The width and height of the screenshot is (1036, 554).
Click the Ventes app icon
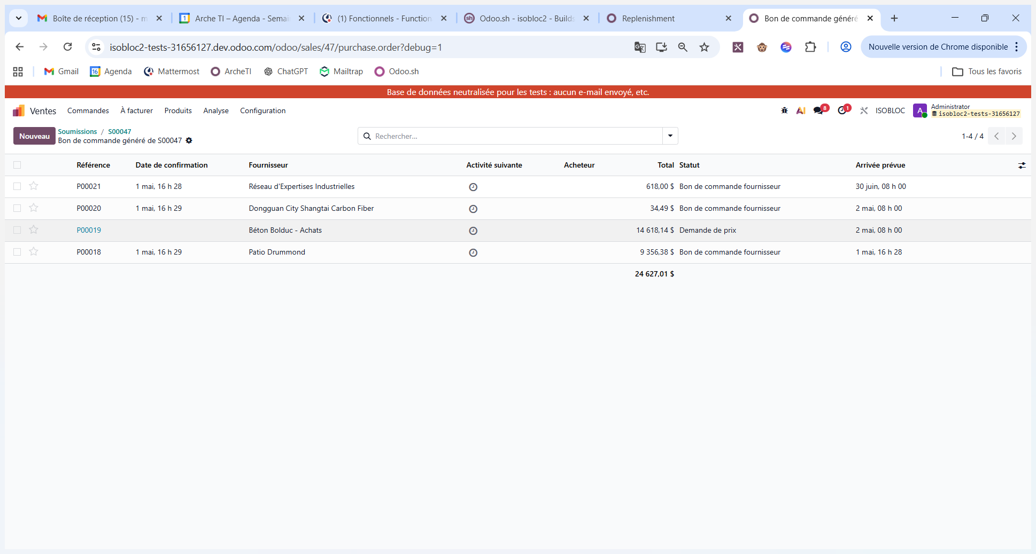(19, 110)
